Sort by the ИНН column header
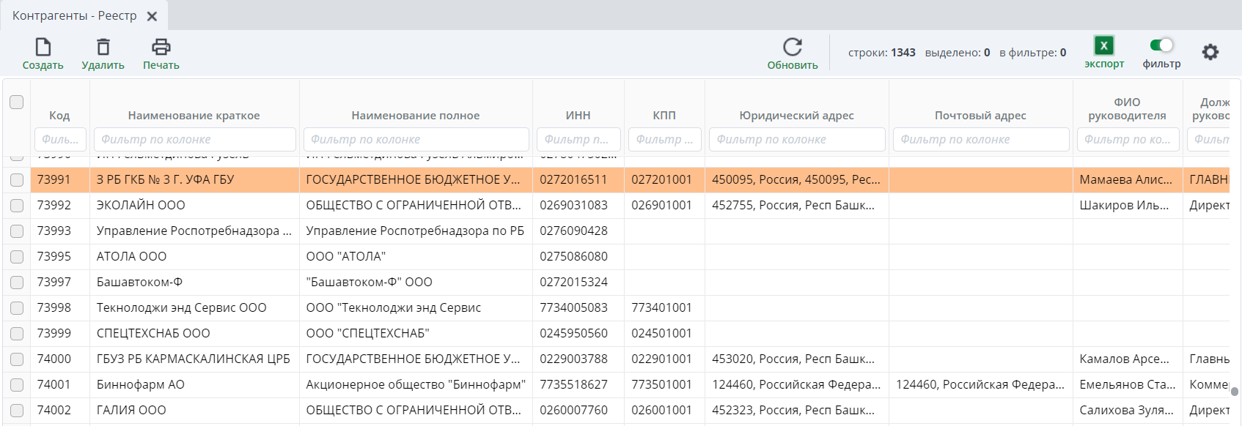Image resolution: width=1242 pixels, height=426 pixels. 578,116
